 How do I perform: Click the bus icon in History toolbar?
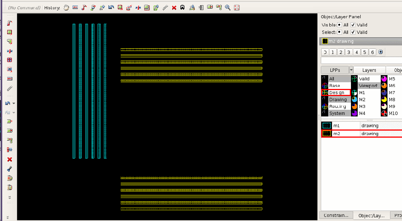182,8
